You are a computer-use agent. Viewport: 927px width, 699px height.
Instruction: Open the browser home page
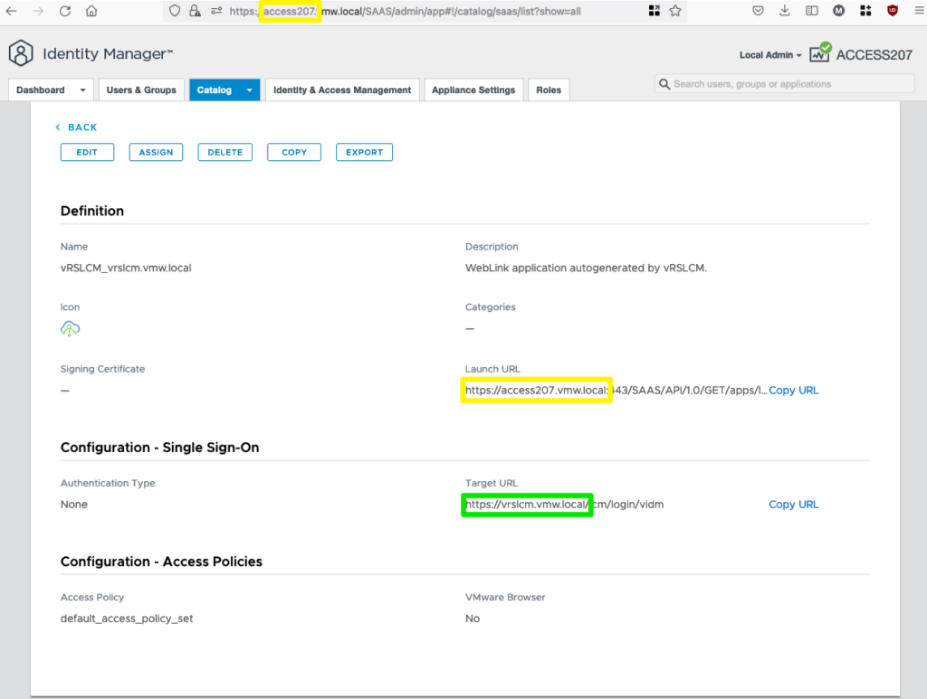[91, 11]
